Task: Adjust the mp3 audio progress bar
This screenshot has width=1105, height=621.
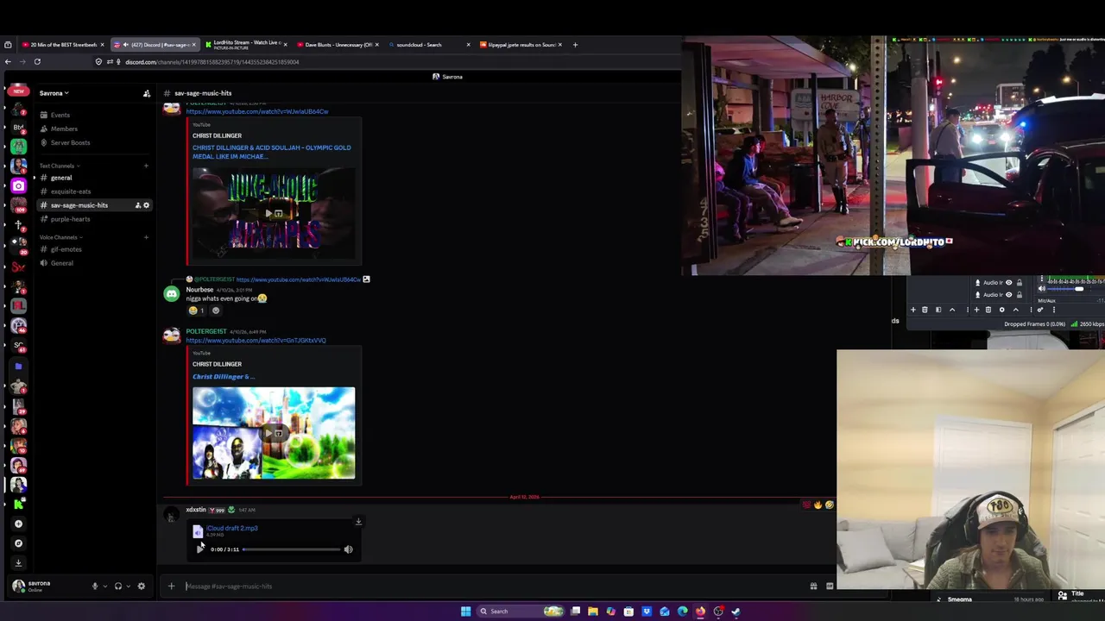Action: 291,549
